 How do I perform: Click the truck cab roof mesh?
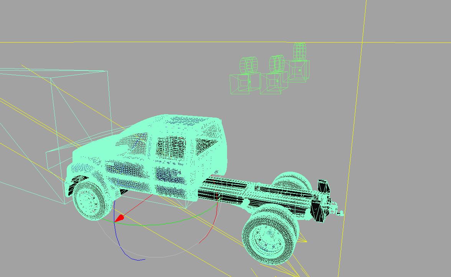pyautogui.click(x=184, y=122)
